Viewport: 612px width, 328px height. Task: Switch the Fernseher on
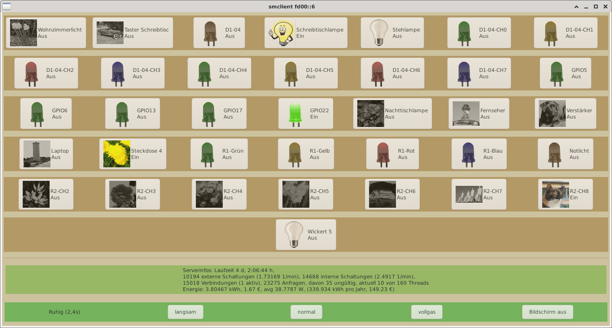[479, 114]
